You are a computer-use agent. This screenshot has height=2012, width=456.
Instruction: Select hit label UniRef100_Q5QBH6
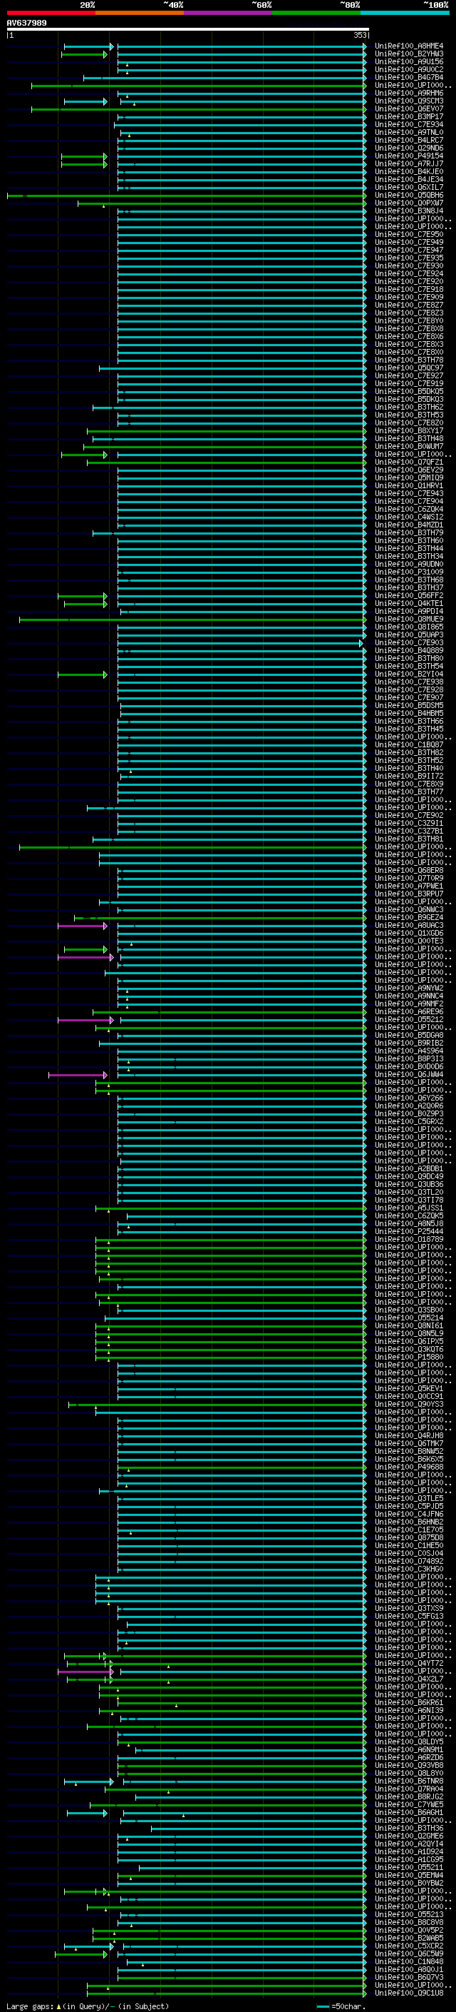(409, 196)
